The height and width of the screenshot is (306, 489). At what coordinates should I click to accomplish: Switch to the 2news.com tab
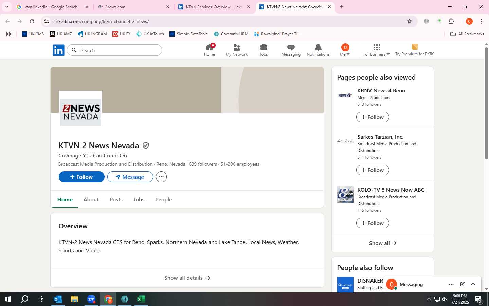tap(132, 7)
